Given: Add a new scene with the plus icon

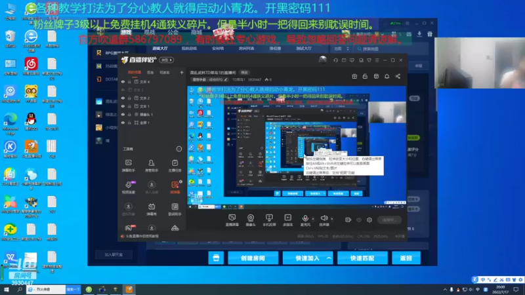Looking at the screenshot, I should 182,72.
